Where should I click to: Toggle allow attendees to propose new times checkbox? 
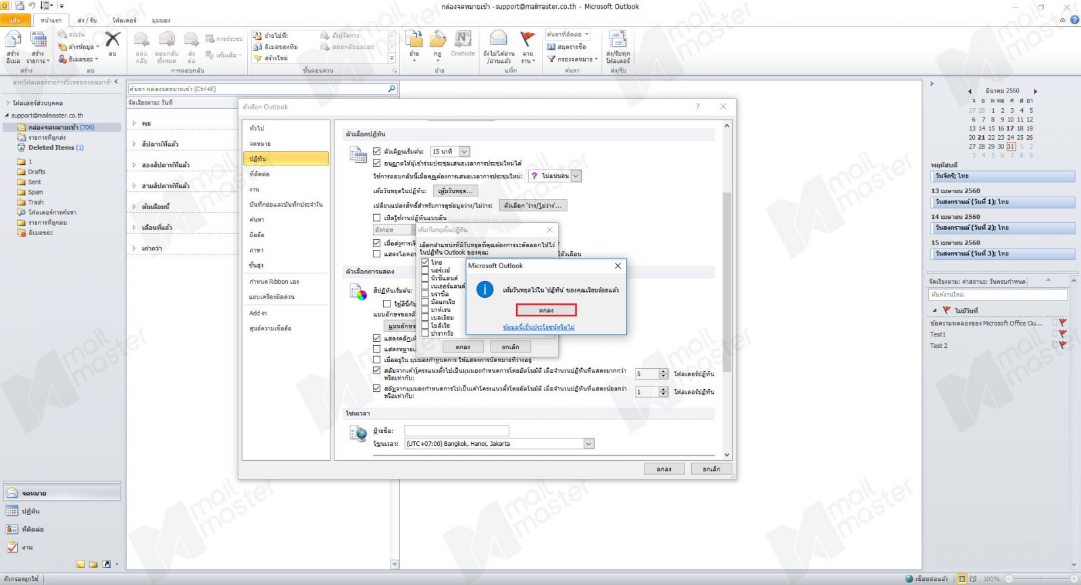pyautogui.click(x=377, y=163)
